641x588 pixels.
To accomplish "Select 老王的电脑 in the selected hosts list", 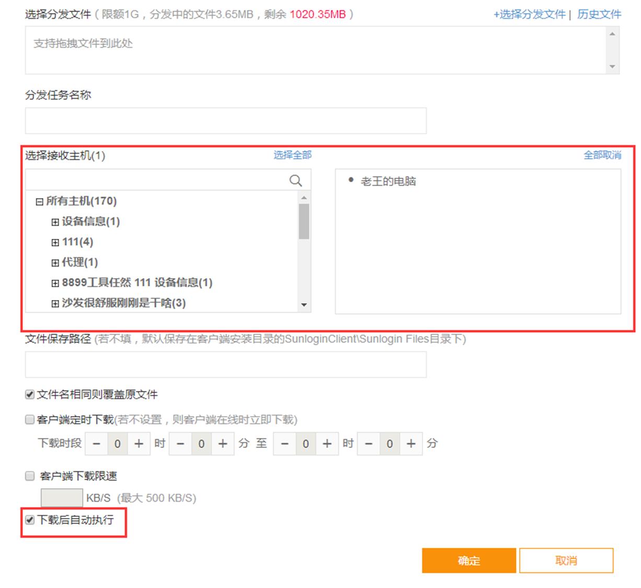I will [388, 181].
